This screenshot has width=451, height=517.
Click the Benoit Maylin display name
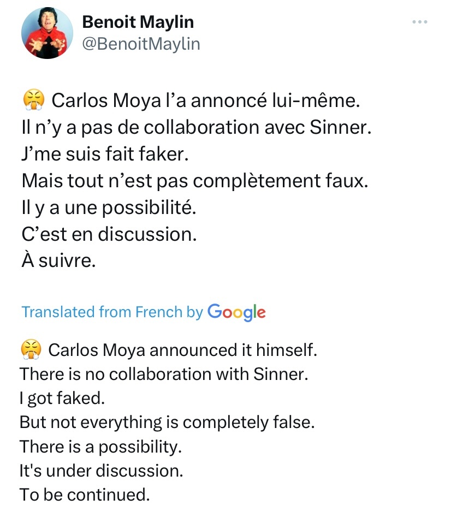138,22
